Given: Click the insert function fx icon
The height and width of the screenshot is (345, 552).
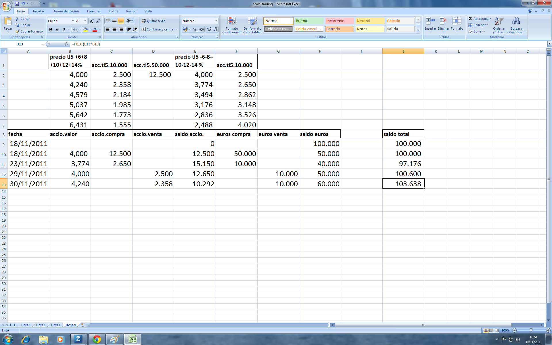Looking at the screenshot, I should pyautogui.click(x=66, y=44).
